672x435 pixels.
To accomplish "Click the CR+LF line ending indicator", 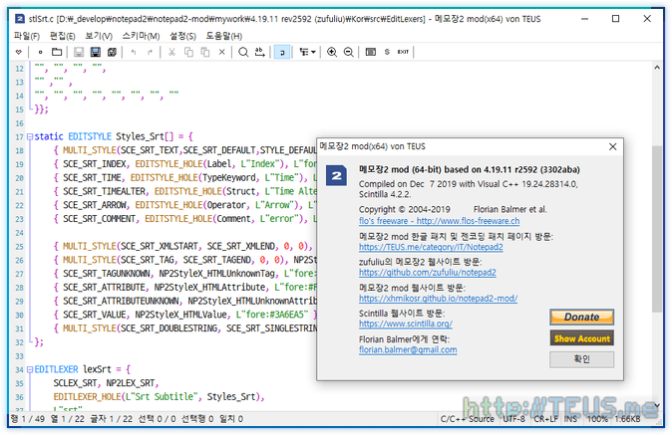I will [545, 419].
